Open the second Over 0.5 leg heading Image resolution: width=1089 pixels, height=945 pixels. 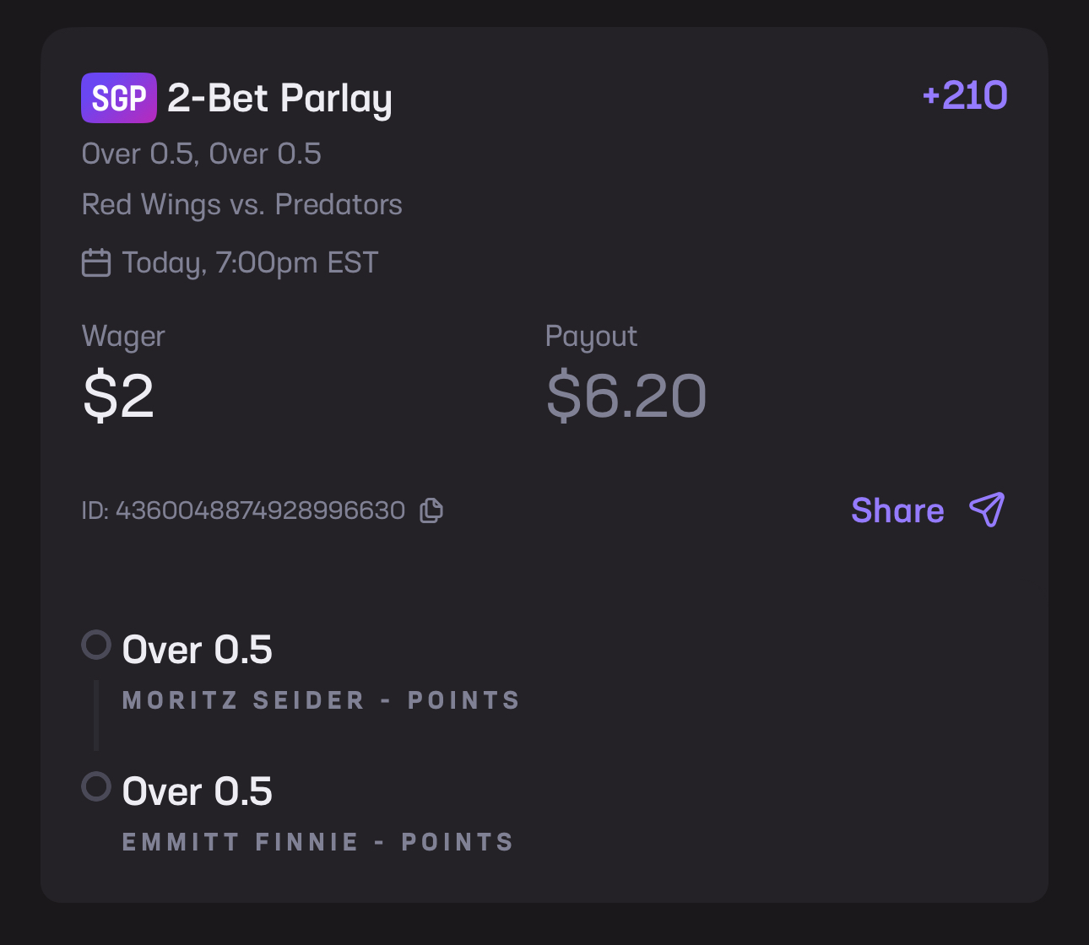click(198, 791)
